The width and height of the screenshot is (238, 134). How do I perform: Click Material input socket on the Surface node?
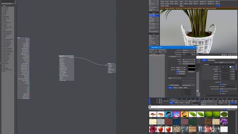(108, 65)
